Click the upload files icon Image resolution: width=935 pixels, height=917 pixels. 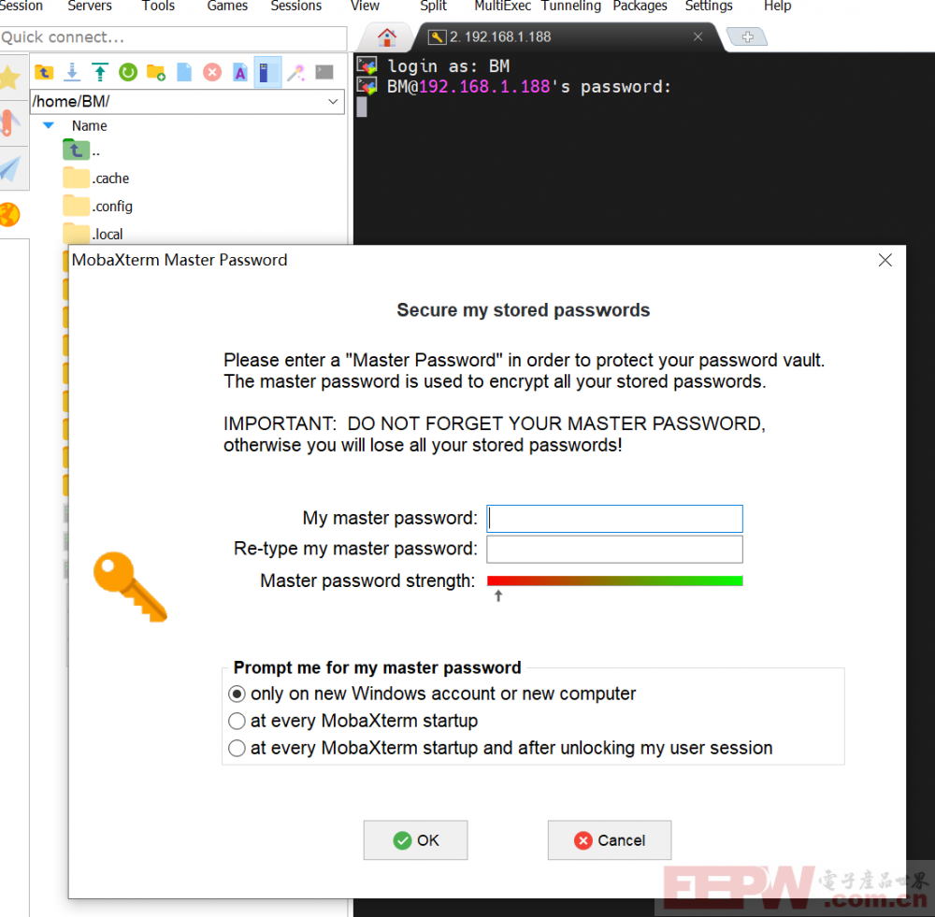(100, 73)
